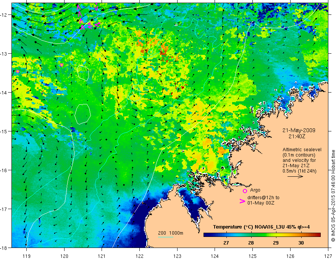Click the colorbar value 27

(x=226, y=243)
